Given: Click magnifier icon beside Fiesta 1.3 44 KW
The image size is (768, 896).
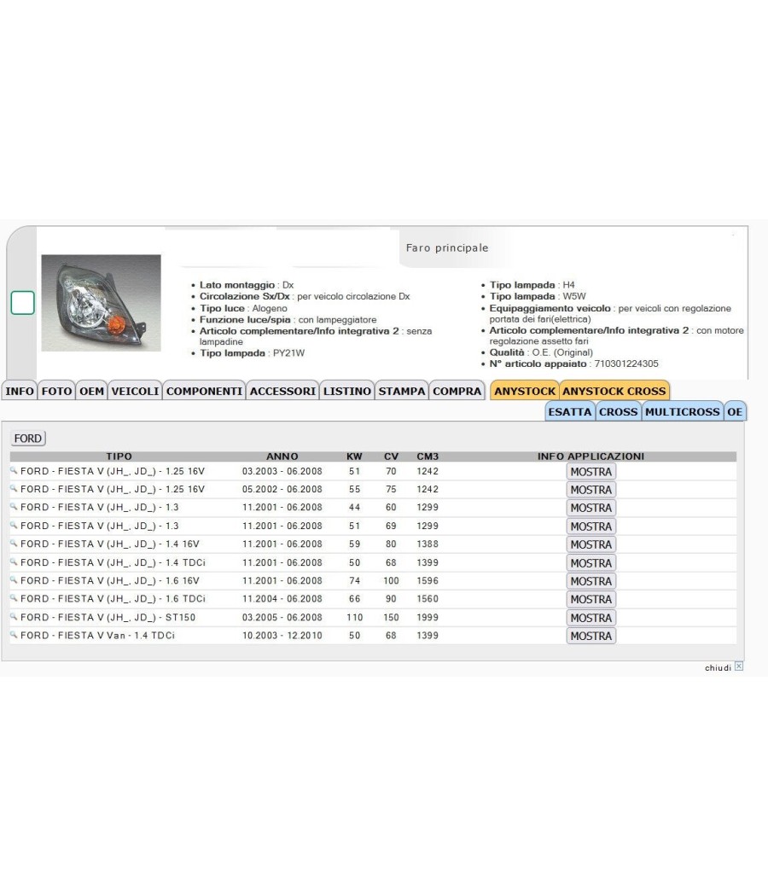Looking at the screenshot, I should pyautogui.click(x=14, y=506).
